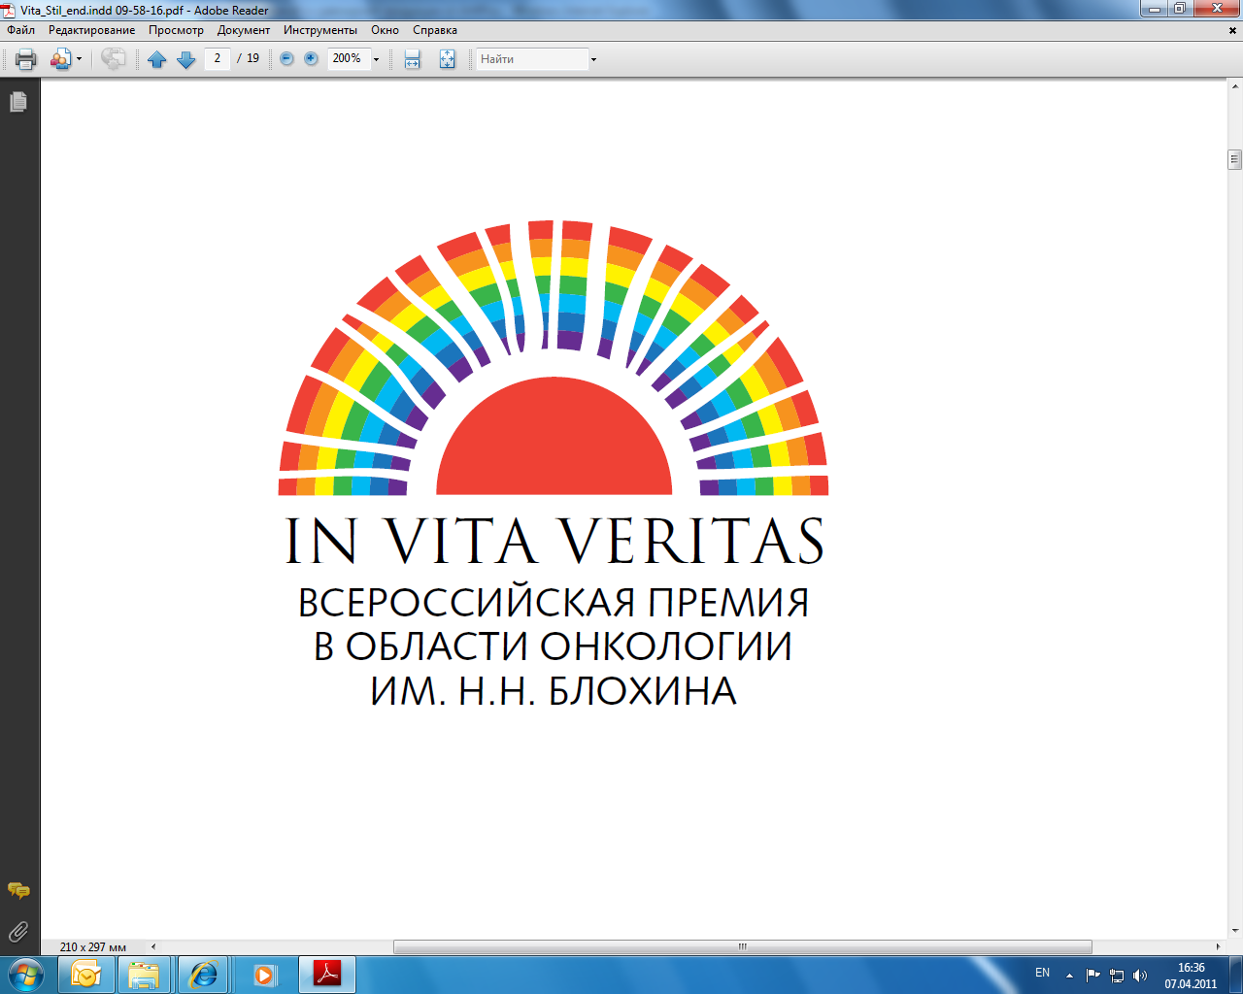Click the В ОБЛАСТИ ОНКОЛОГИИ text line
Viewport: 1243px width, 994px height.
(x=554, y=646)
